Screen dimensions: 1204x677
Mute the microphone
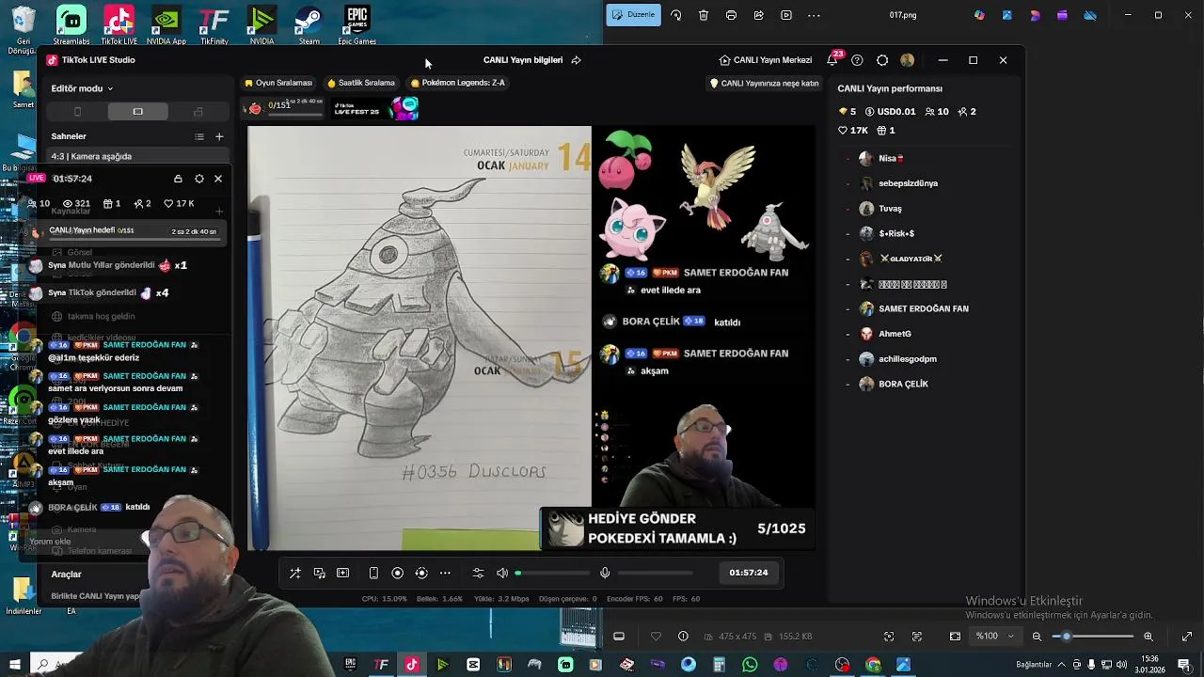[x=605, y=573]
